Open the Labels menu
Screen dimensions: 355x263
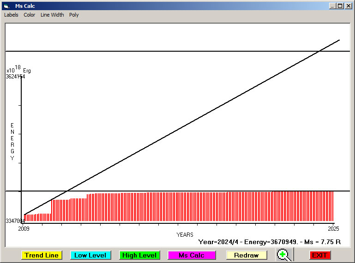click(11, 15)
